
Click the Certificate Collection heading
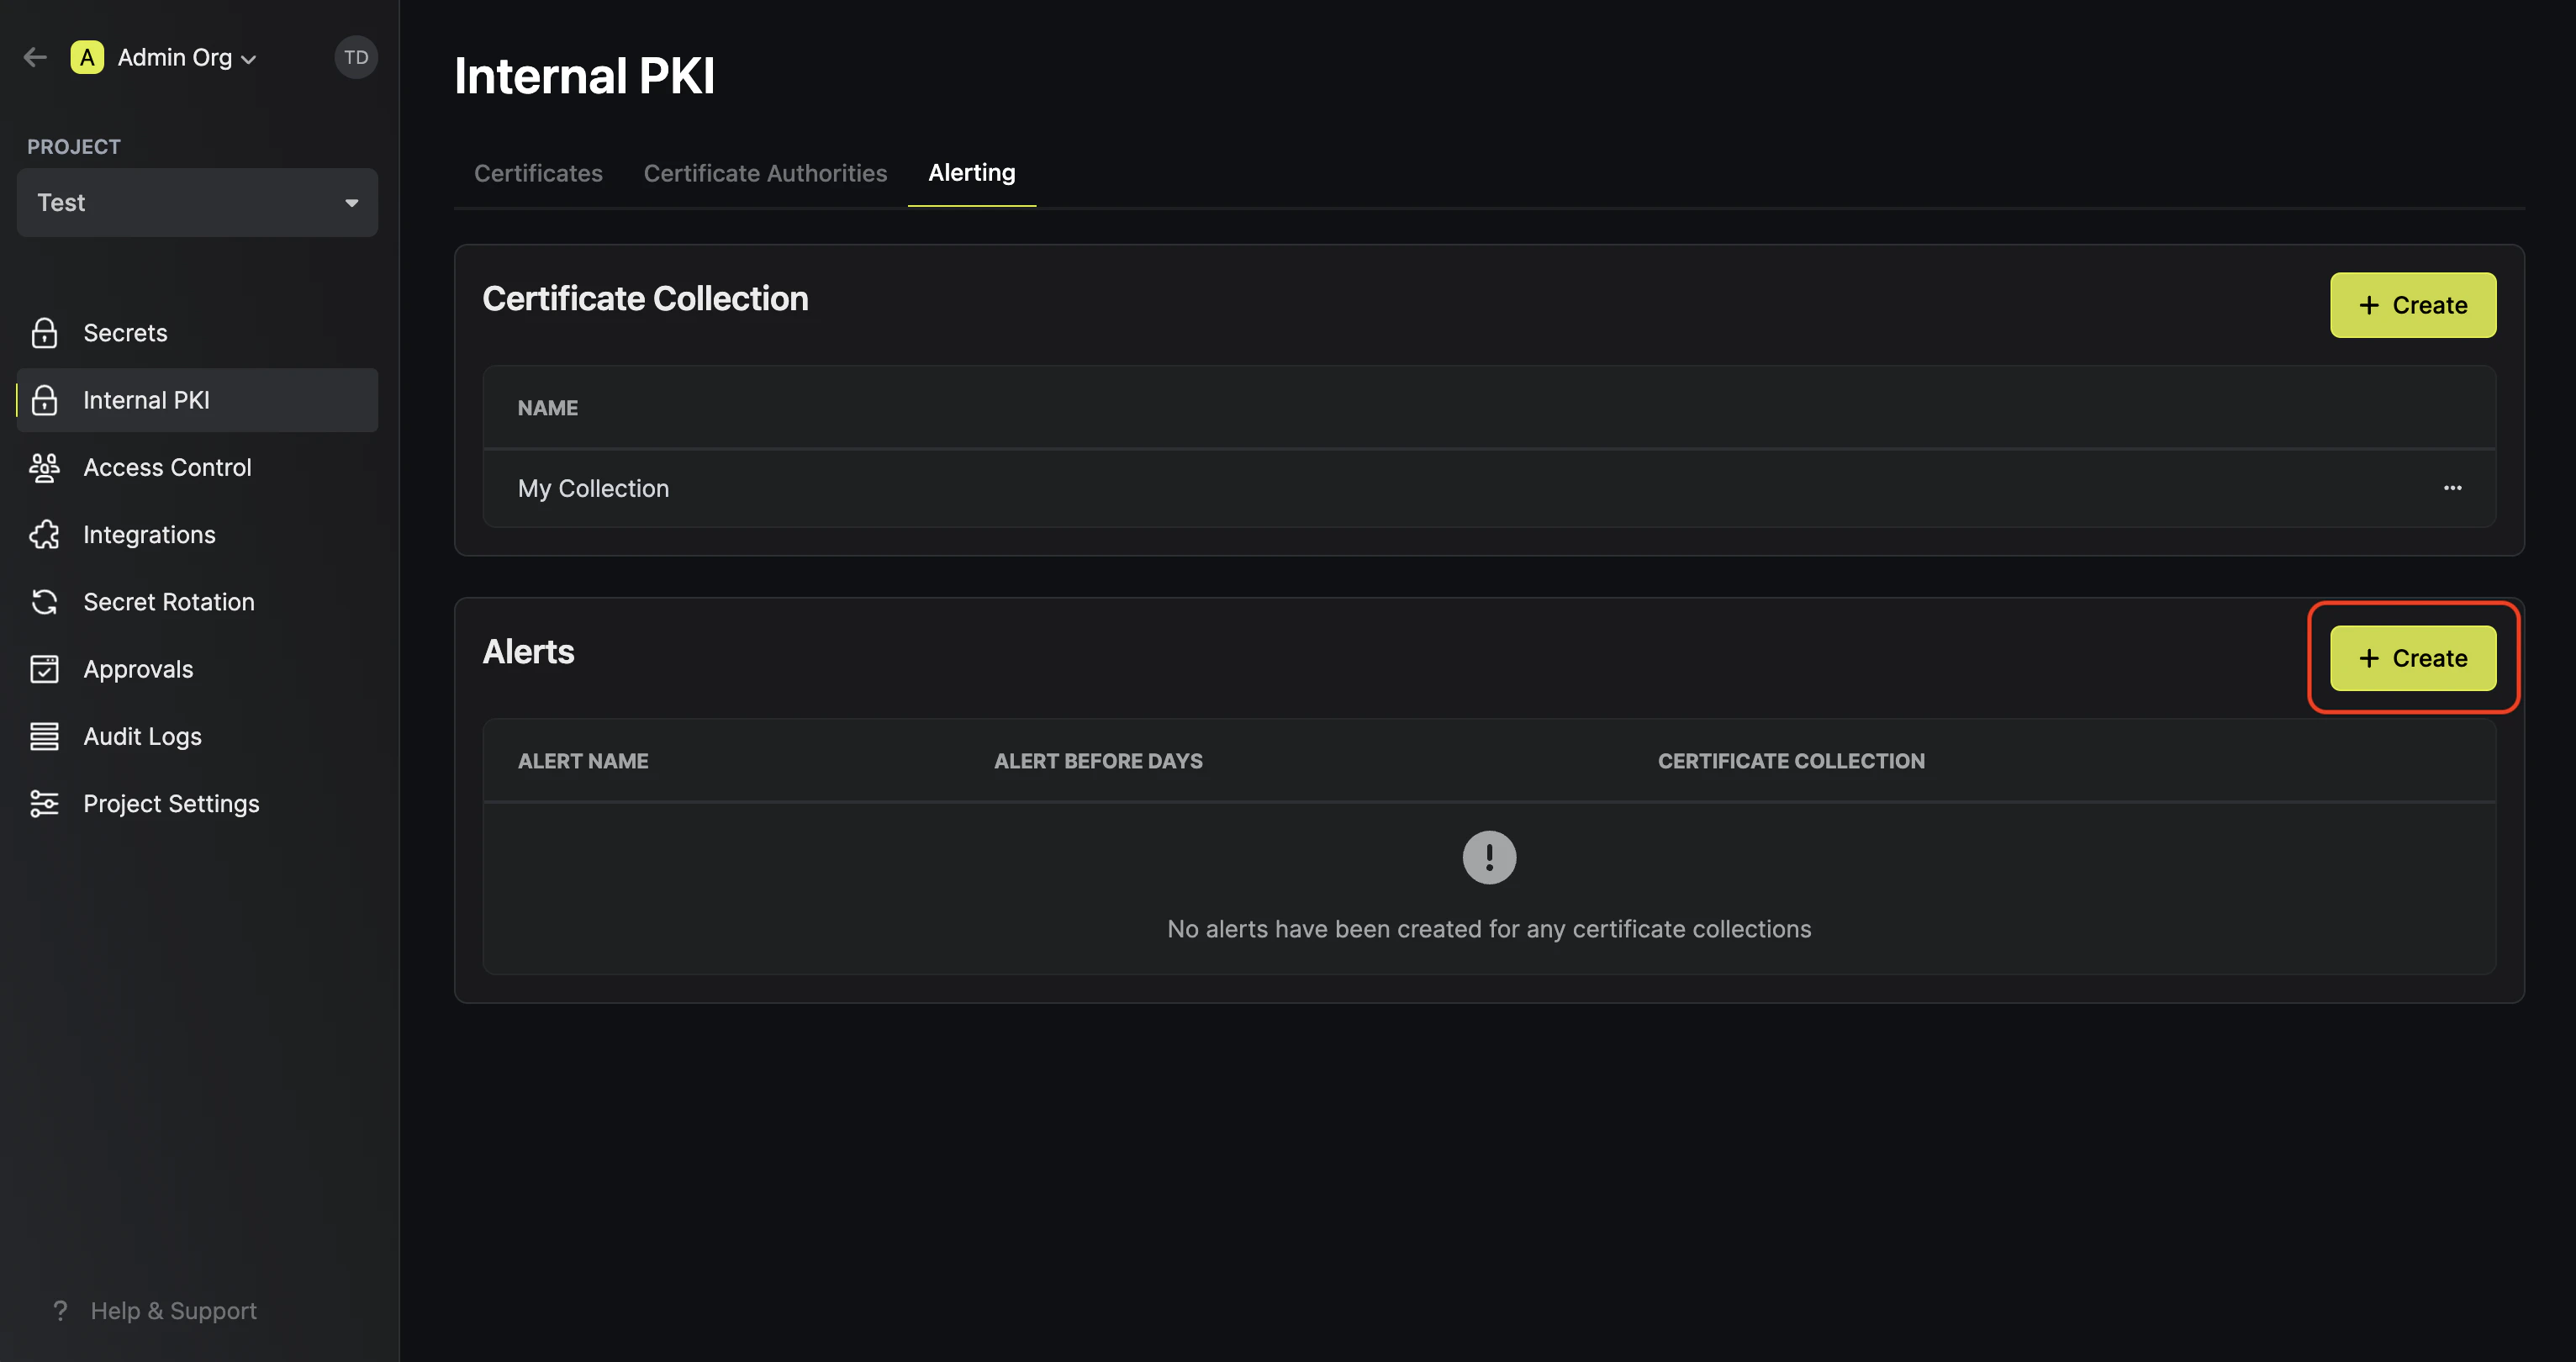[x=645, y=298]
